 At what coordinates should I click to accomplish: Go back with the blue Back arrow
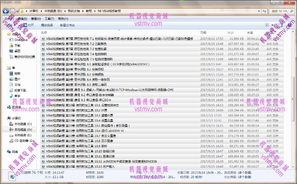6,11
